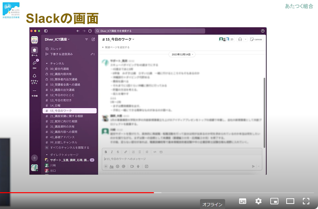
Task: Open the DM icon in rail
Action: click(x=34, y=63)
